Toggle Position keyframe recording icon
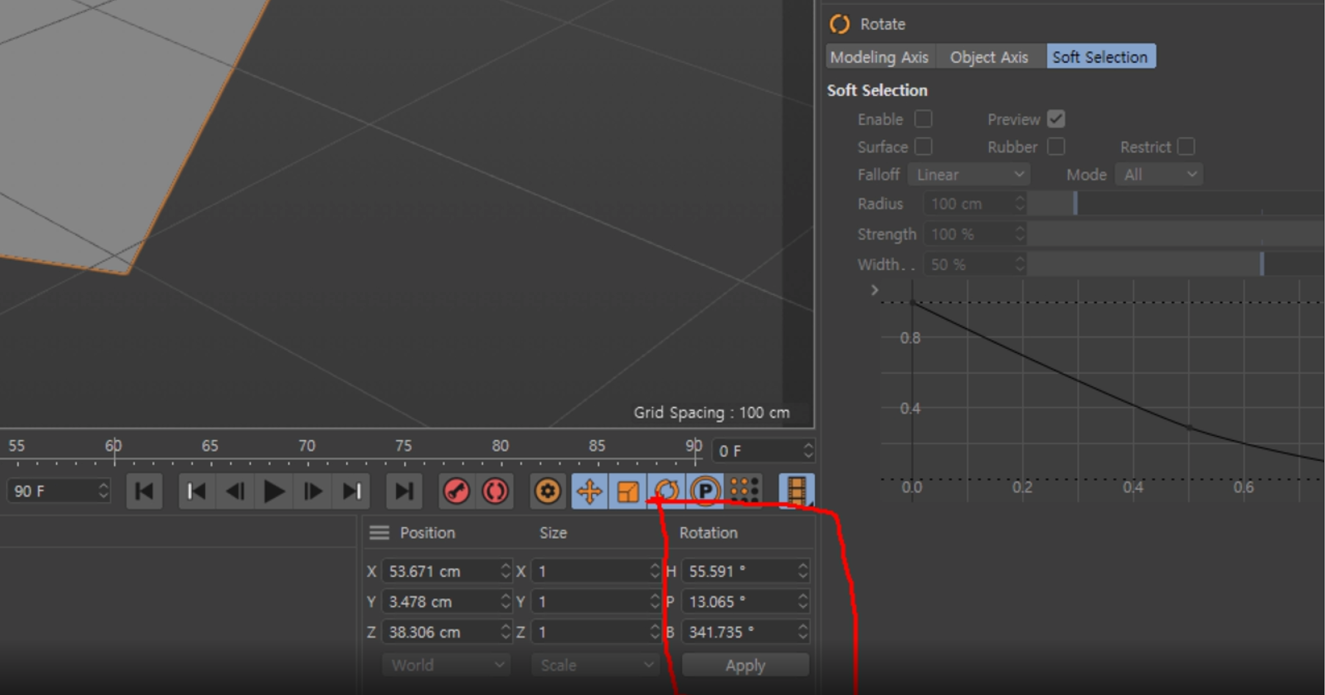This screenshot has width=1325, height=695. tap(589, 491)
